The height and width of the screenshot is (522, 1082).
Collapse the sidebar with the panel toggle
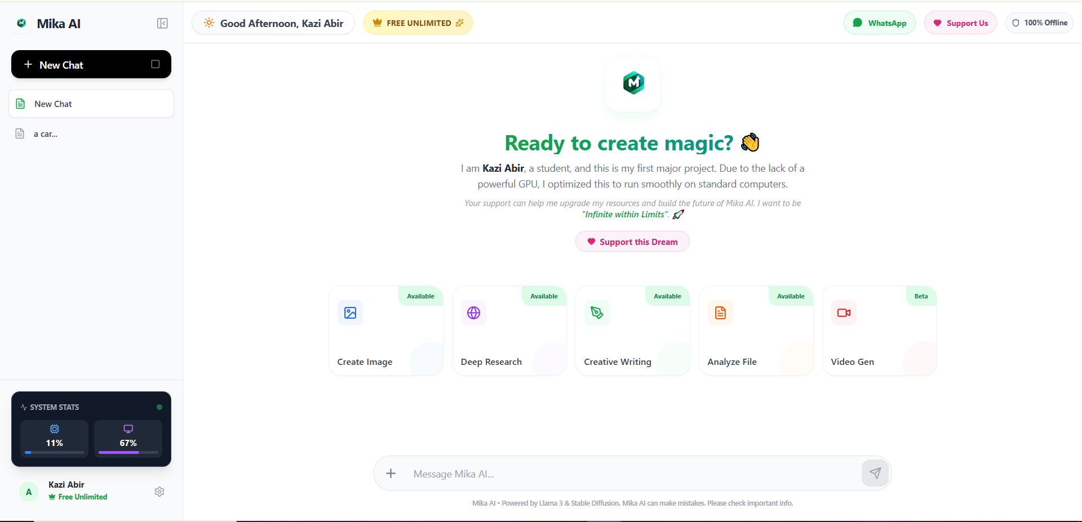pyautogui.click(x=162, y=23)
